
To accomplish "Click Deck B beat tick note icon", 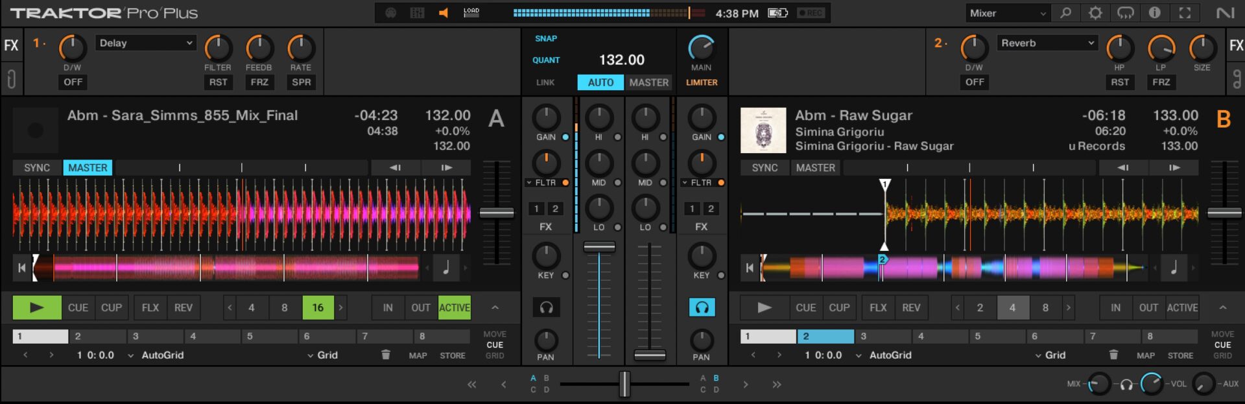I will (1174, 267).
